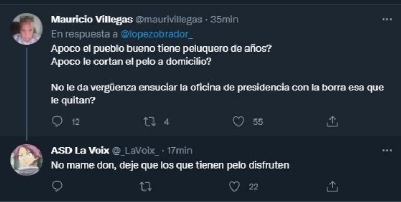Reply to Mauricio Villegas's tweet

[57, 122]
